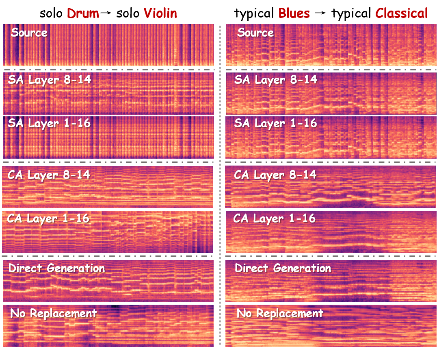Click the red word "Classical" in the heading

coord(401,13)
